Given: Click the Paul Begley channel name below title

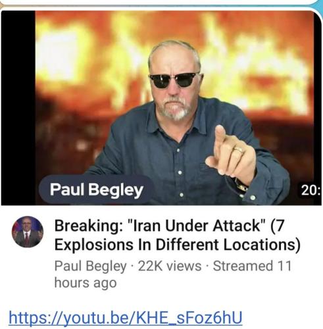Looking at the screenshot, I should tap(90, 266).
